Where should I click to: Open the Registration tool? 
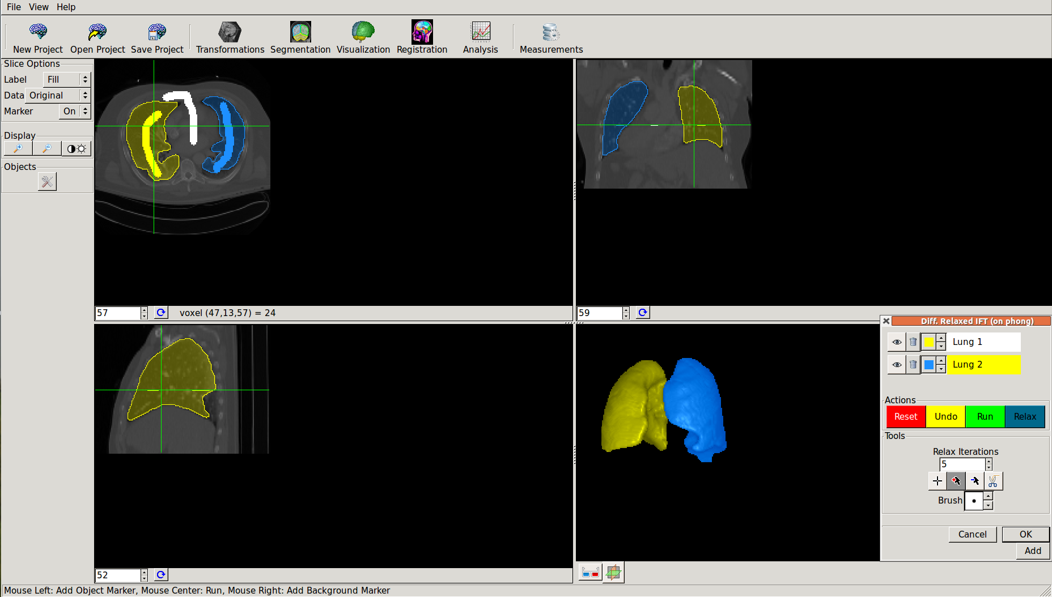coord(422,38)
